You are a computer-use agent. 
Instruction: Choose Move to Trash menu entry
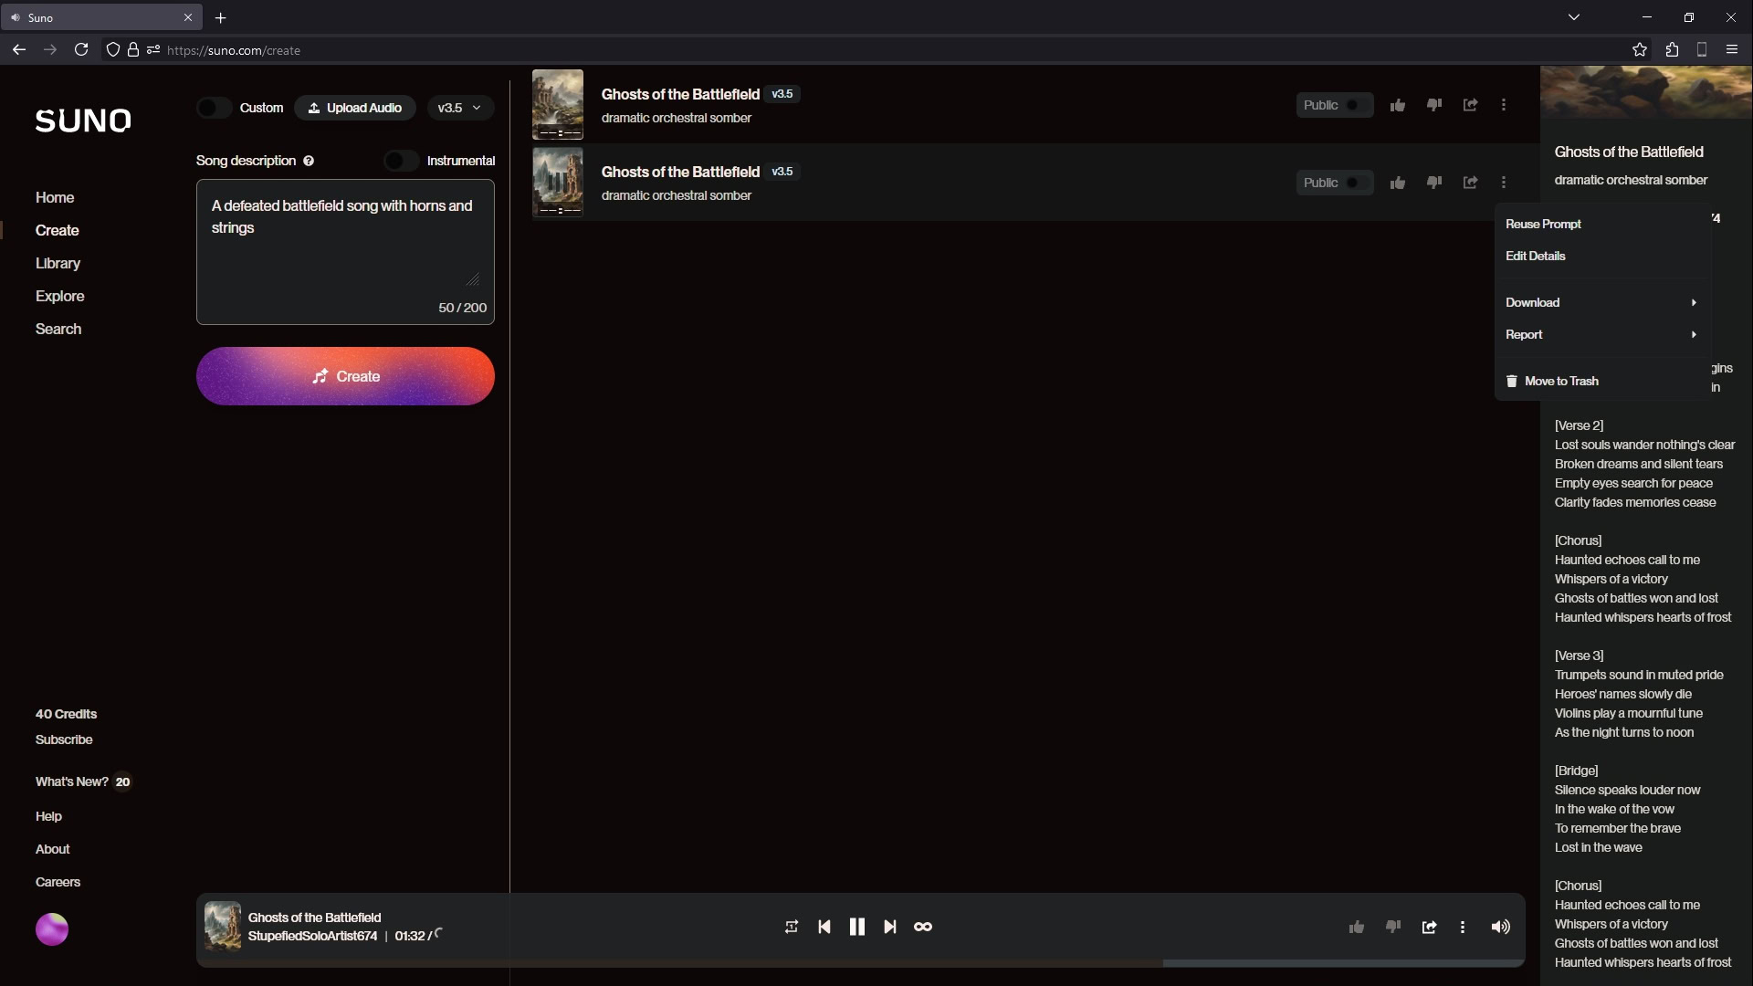pos(1560,381)
